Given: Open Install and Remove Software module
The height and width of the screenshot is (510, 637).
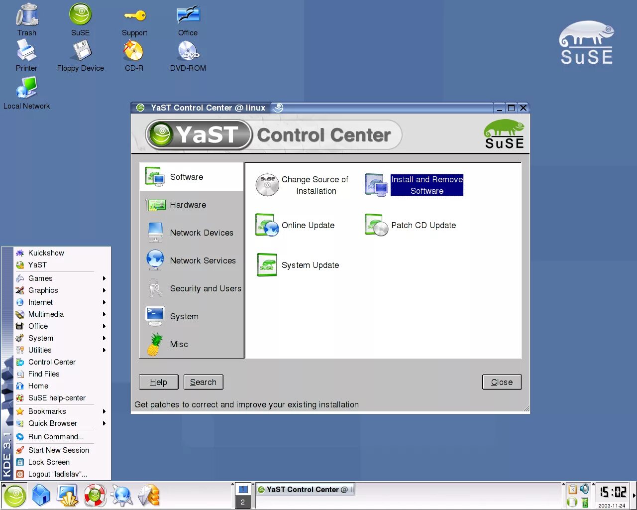Looking at the screenshot, I should 414,185.
